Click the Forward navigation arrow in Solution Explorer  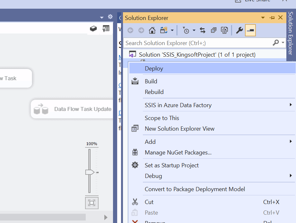pos(141,30)
